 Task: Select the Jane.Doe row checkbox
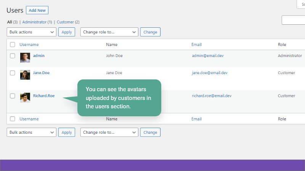click(x=13, y=73)
